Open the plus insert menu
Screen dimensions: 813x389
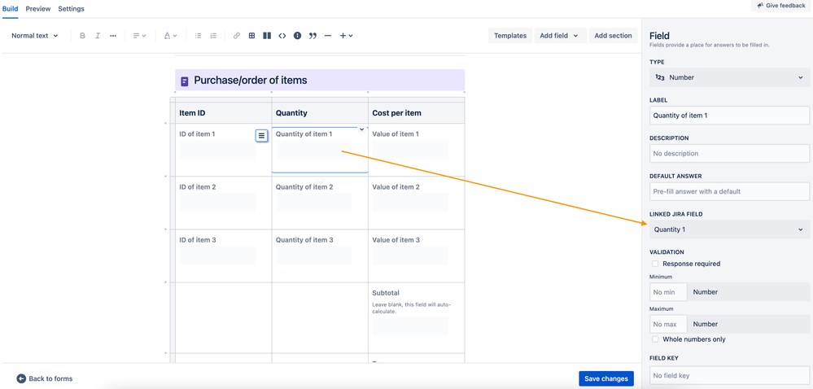pyautogui.click(x=346, y=36)
